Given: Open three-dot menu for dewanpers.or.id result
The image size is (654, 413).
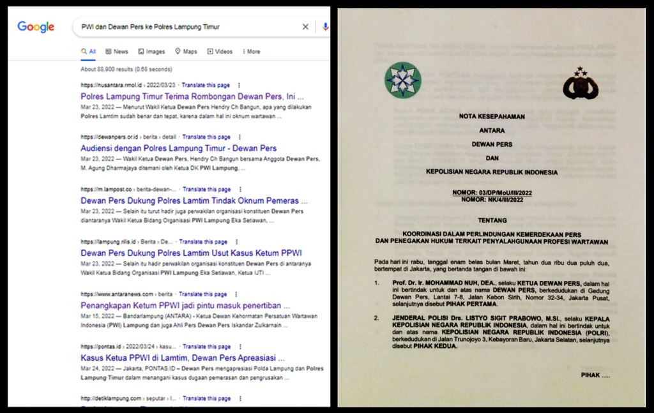Looking at the screenshot, I should pyautogui.click(x=240, y=137).
